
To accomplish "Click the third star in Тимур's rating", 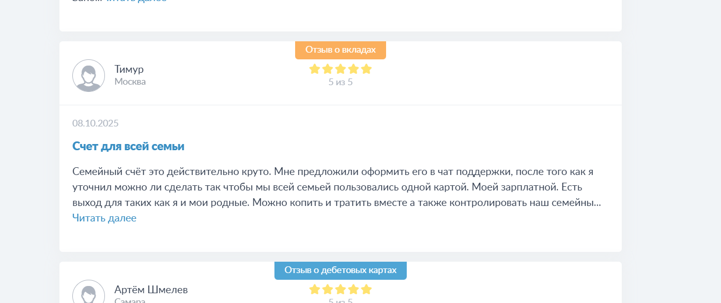I will click(x=341, y=69).
